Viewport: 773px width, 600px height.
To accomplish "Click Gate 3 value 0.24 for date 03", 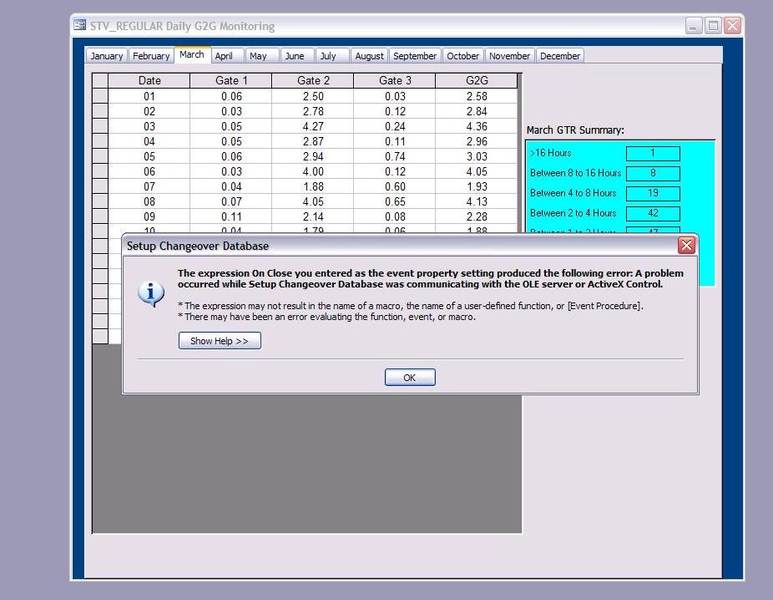I will [395, 126].
